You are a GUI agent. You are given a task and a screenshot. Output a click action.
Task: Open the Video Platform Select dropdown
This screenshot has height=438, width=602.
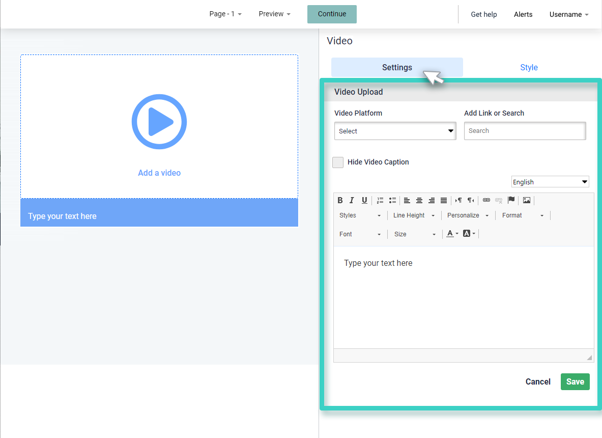click(395, 131)
